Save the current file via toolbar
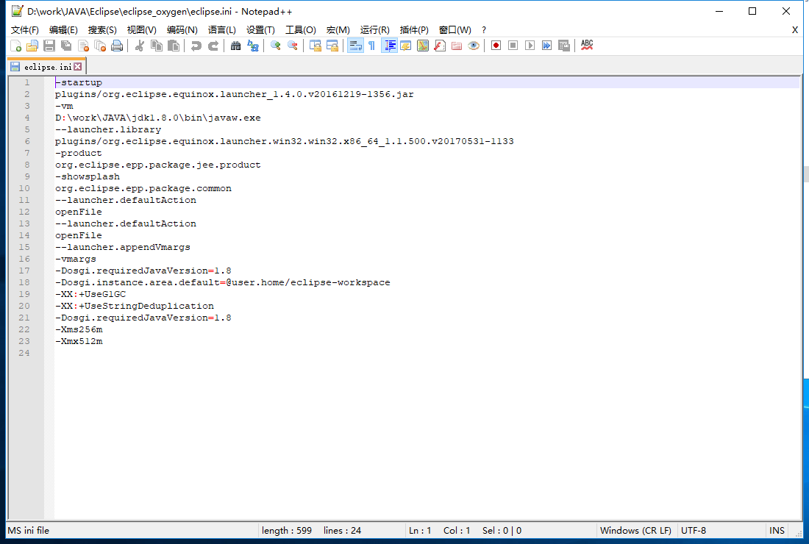 [x=49, y=46]
